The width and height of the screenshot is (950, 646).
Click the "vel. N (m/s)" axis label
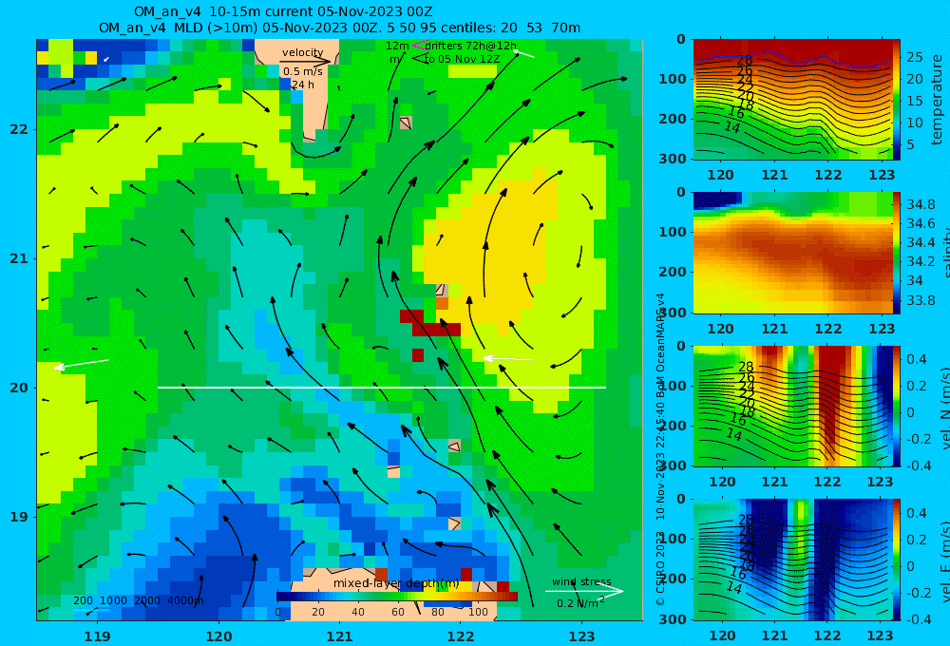tap(946, 408)
